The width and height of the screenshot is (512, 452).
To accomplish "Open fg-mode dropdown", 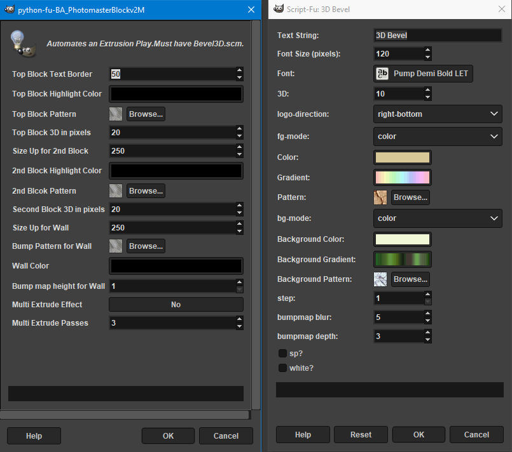I will [438, 136].
